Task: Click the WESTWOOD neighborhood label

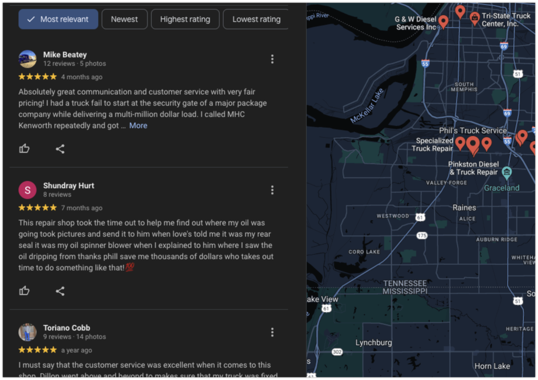Action: click(393, 216)
